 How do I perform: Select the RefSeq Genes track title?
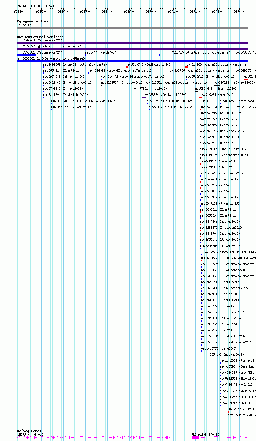pyautogui.click(x=29, y=431)
